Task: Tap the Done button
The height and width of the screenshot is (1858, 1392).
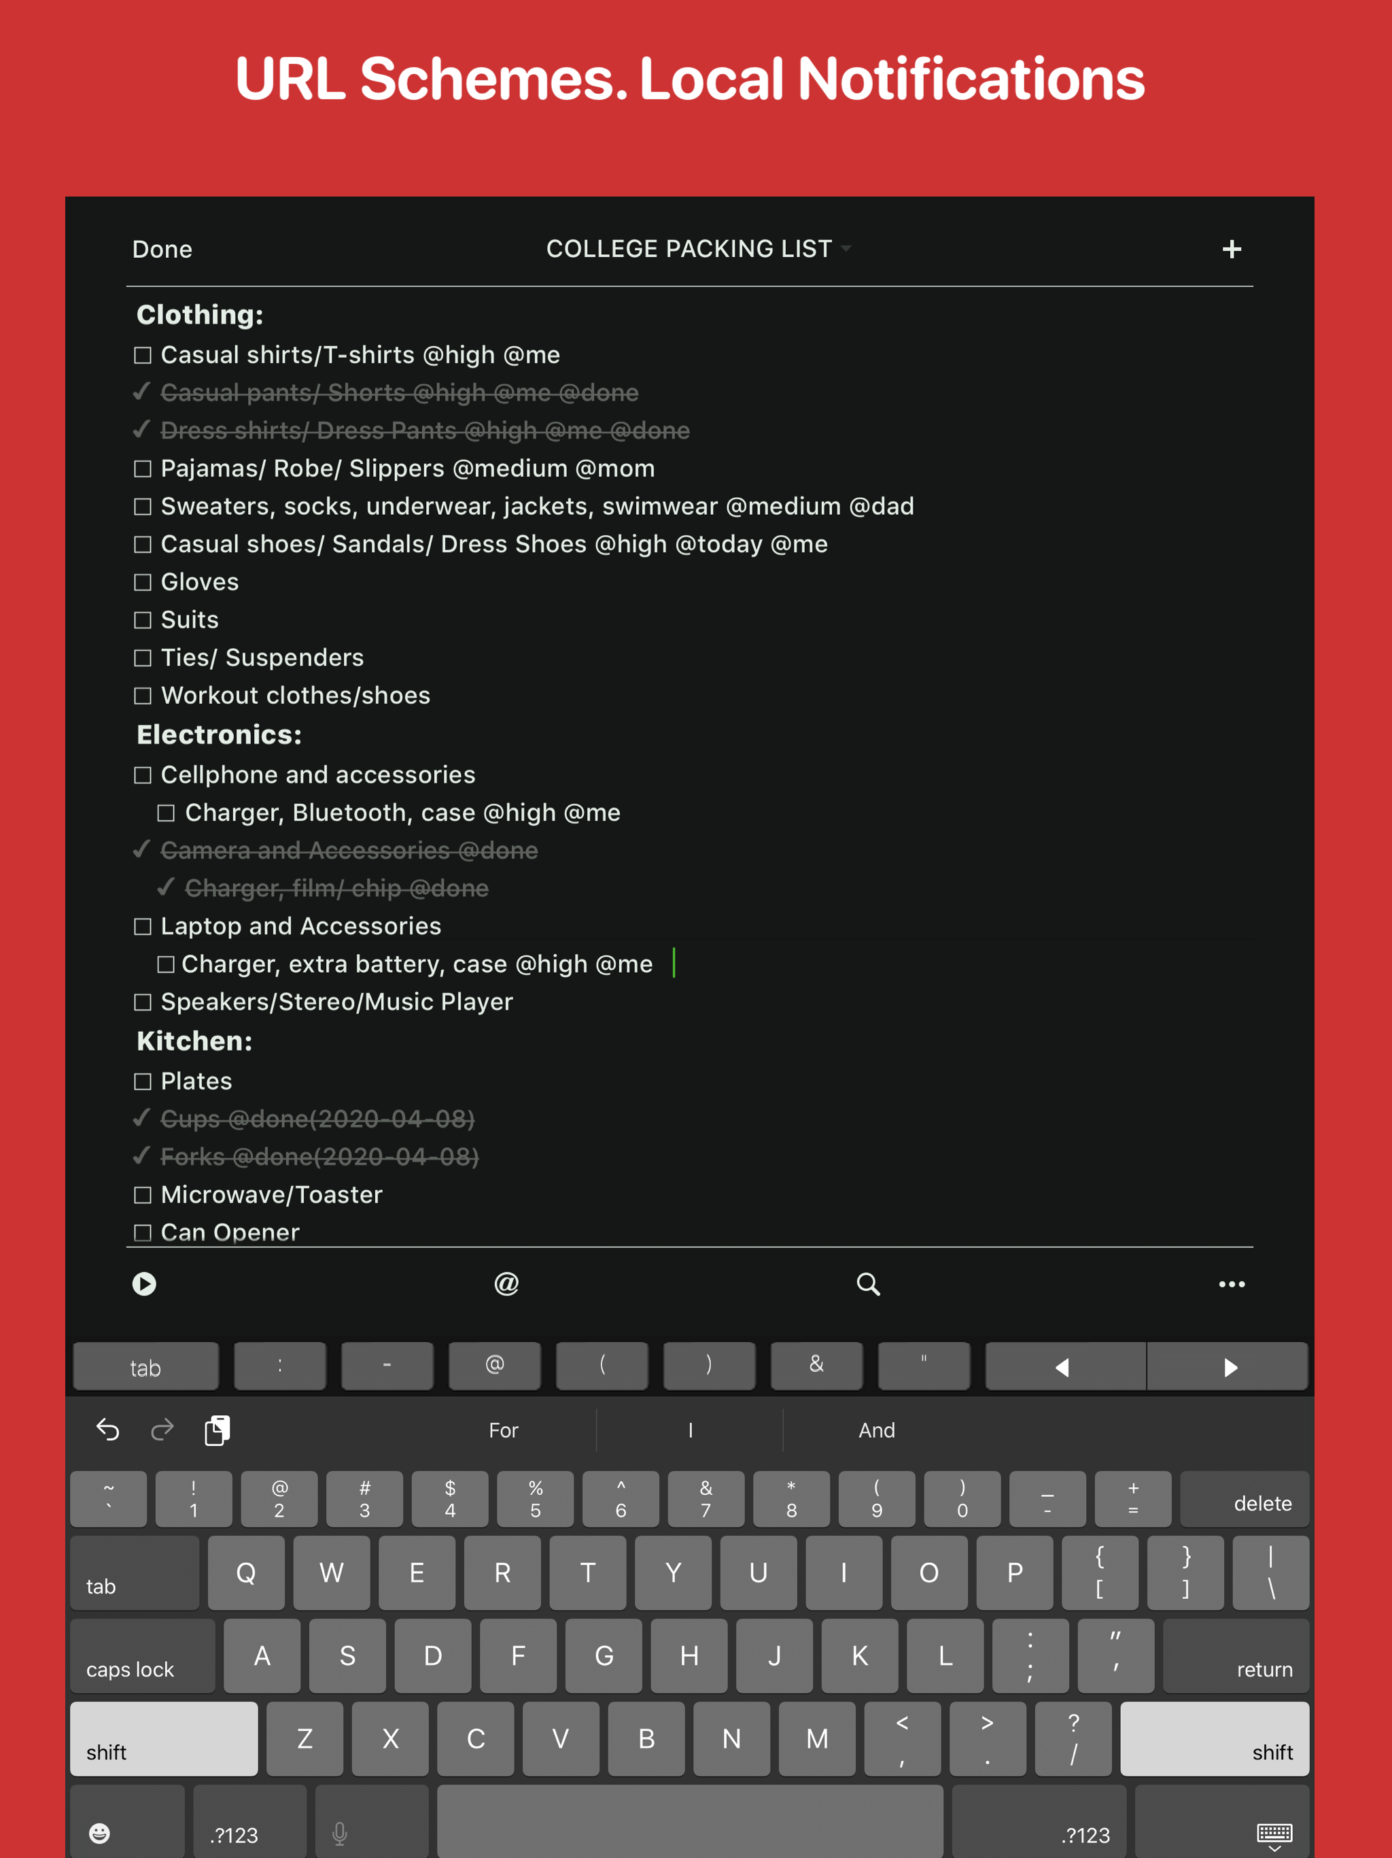Action: (x=162, y=250)
